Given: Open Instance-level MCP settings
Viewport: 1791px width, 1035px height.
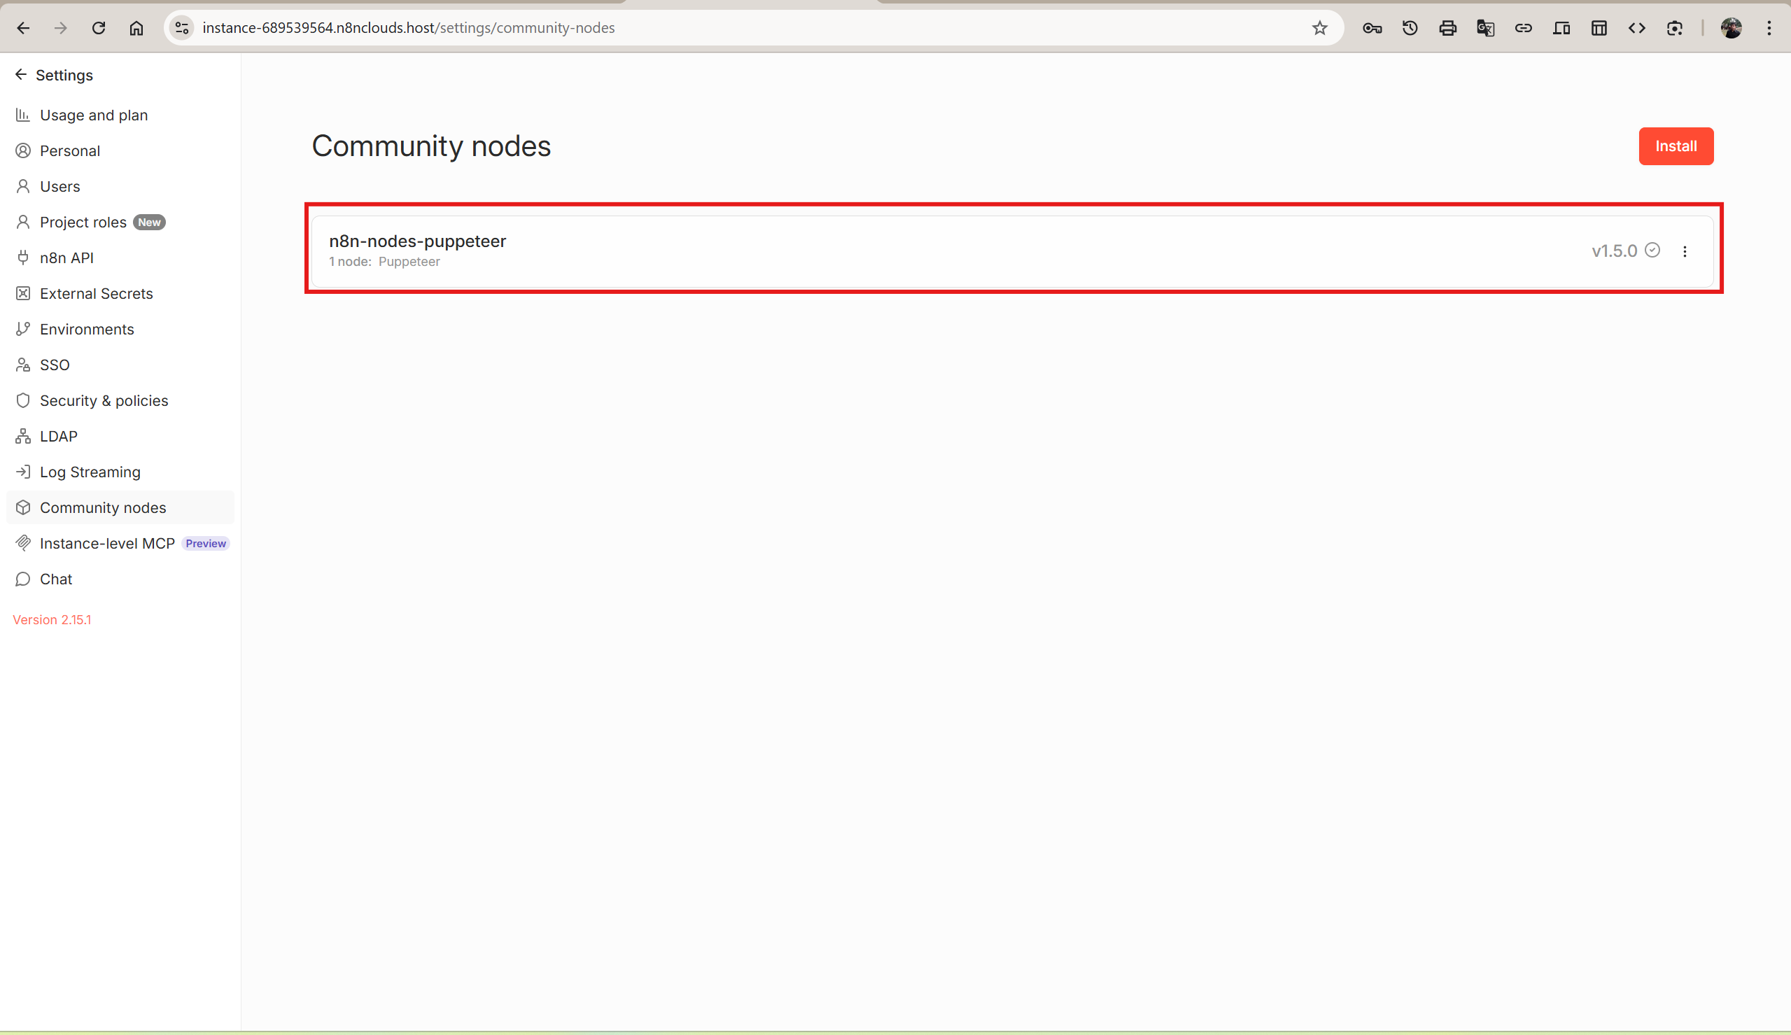Looking at the screenshot, I should (120, 543).
